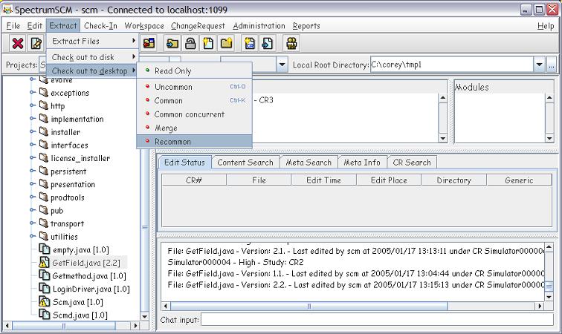Image resolution: width=562 pixels, height=334 pixels.
Task: Click the document with blue arrow toolbar icon
Action: point(268,43)
